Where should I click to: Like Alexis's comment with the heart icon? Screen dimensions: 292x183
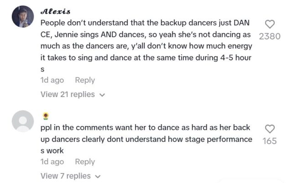(x=270, y=24)
